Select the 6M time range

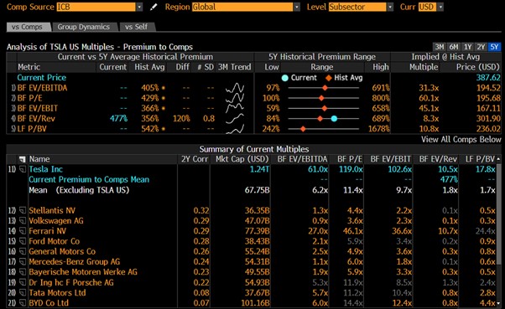[x=454, y=47]
